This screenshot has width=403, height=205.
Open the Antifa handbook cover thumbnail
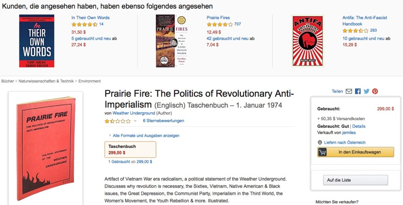[307, 41]
